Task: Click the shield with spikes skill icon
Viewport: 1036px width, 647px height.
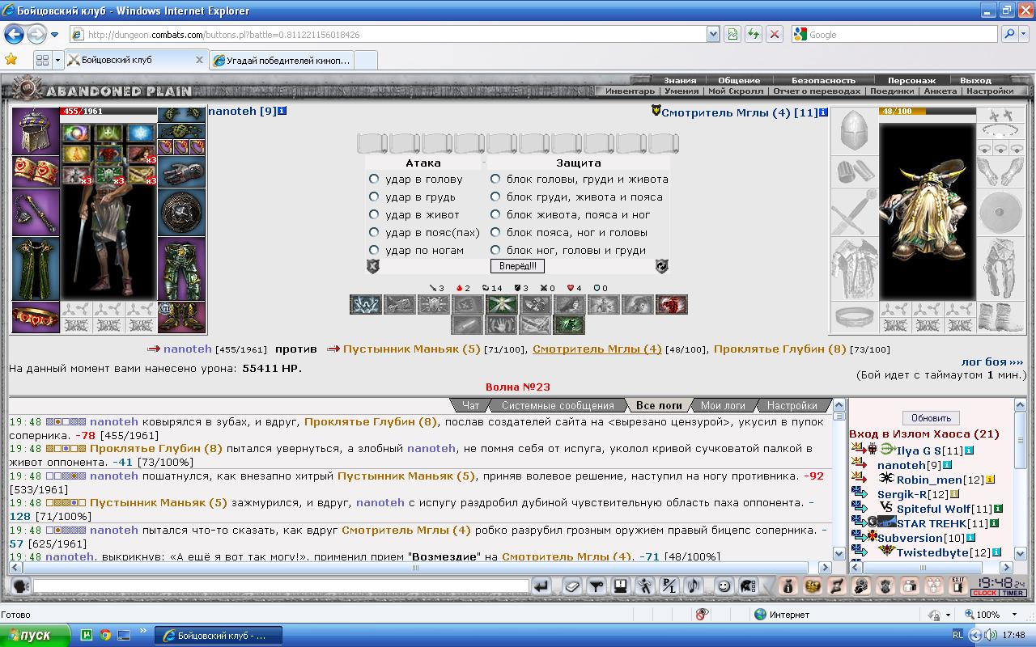Action: coord(434,304)
